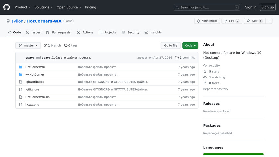Star the HotCorners-WX repository

point(253,21)
